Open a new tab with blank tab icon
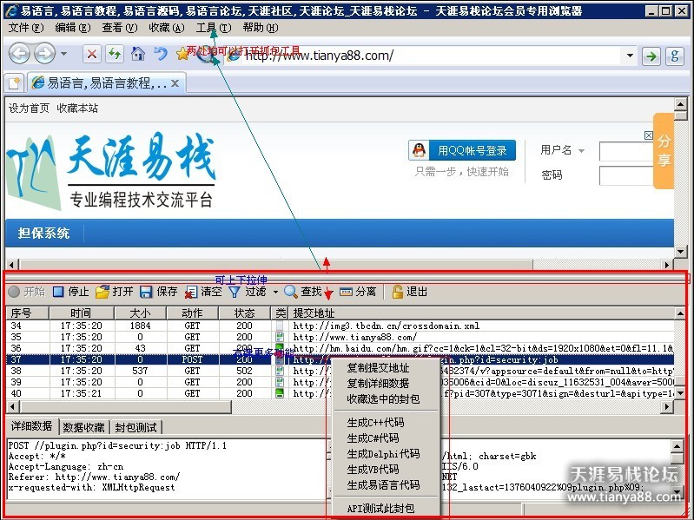Image resolution: width=694 pixels, height=520 pixels. pos(14,82)
